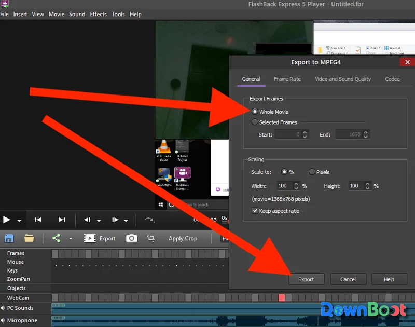Image resolution: width=415 pixels, height=327 pixels.
Task: Select the Selected Frames radio button
Action: click(255, 122)
